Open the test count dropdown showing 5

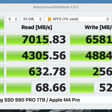tap(12, 19)
